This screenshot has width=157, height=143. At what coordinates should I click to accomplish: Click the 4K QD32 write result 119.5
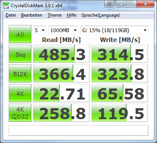tap(120, 113)
